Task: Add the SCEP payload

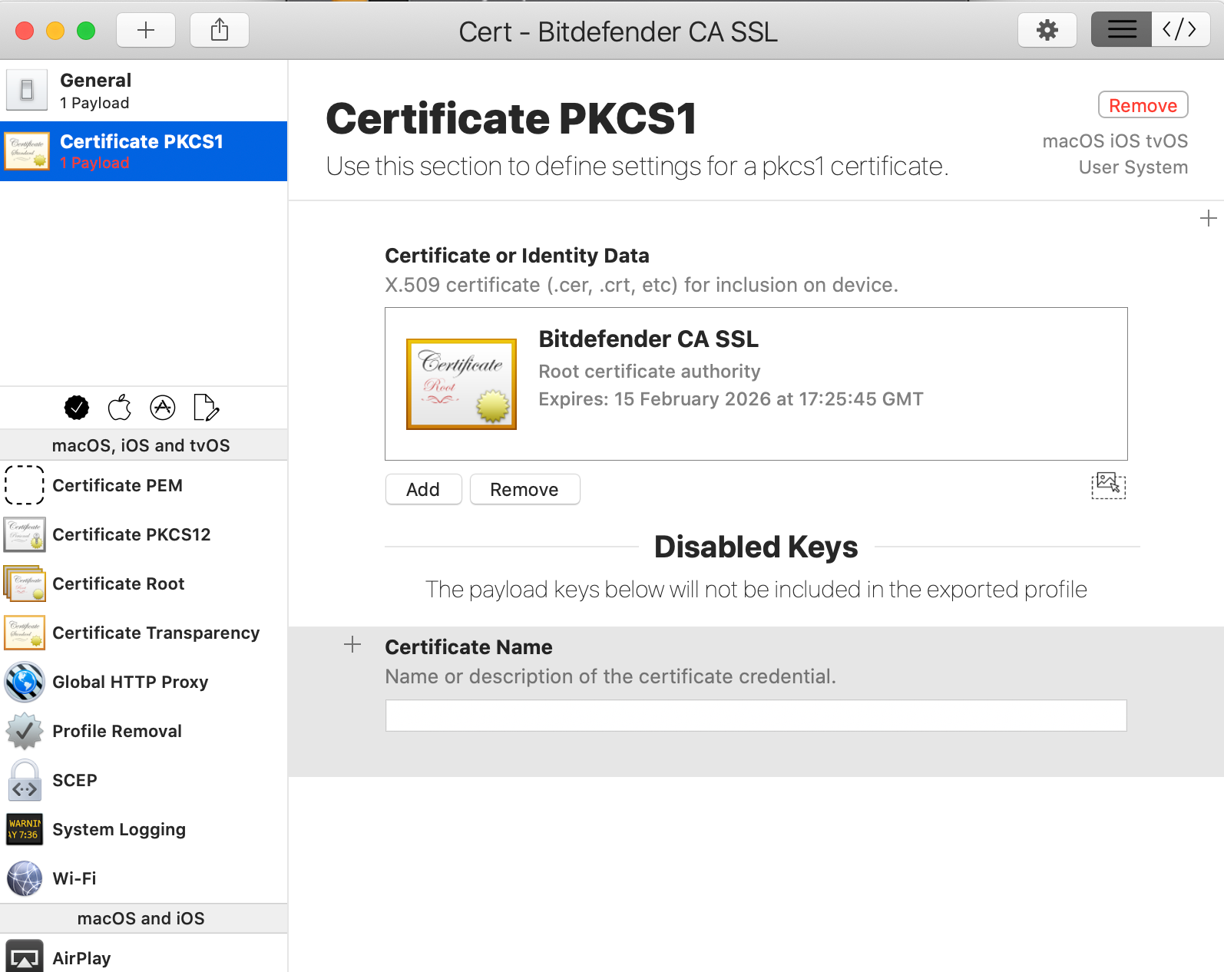Action: pyautogui.click(x=144, y=780)
